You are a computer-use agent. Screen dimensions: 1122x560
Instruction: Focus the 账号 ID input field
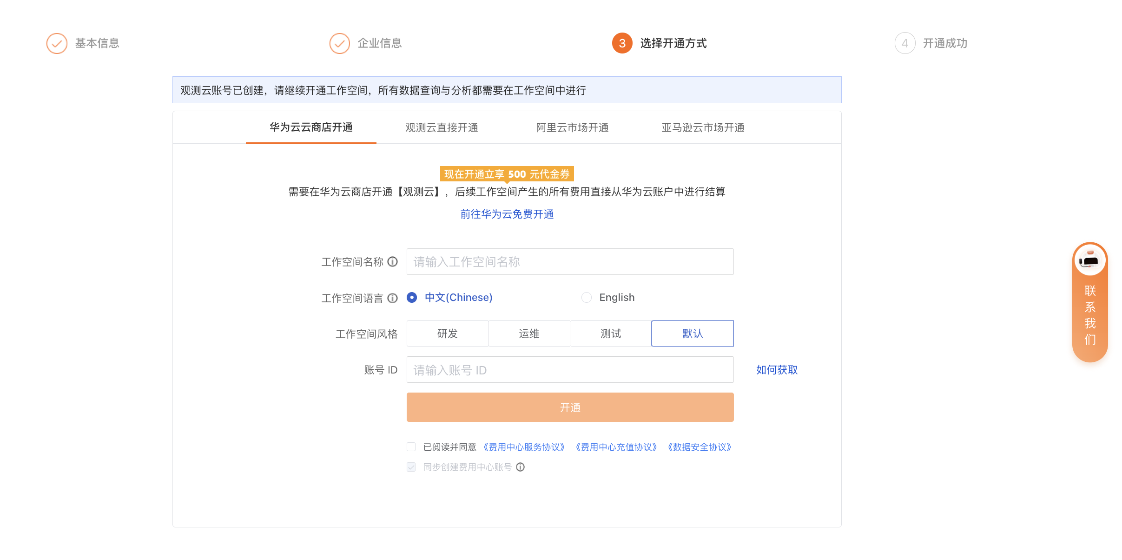[x=570, y=370]
